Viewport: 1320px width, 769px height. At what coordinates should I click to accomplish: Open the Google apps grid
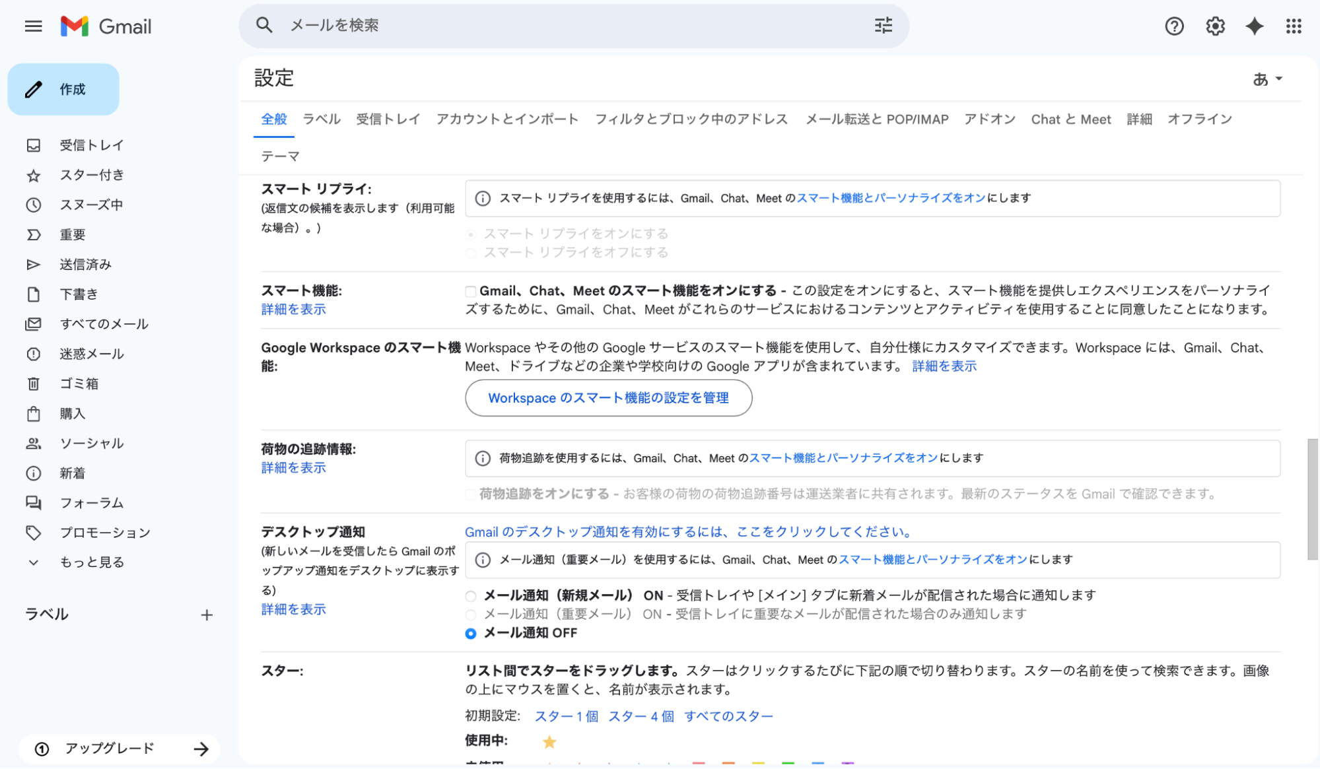pos(1293,26)
